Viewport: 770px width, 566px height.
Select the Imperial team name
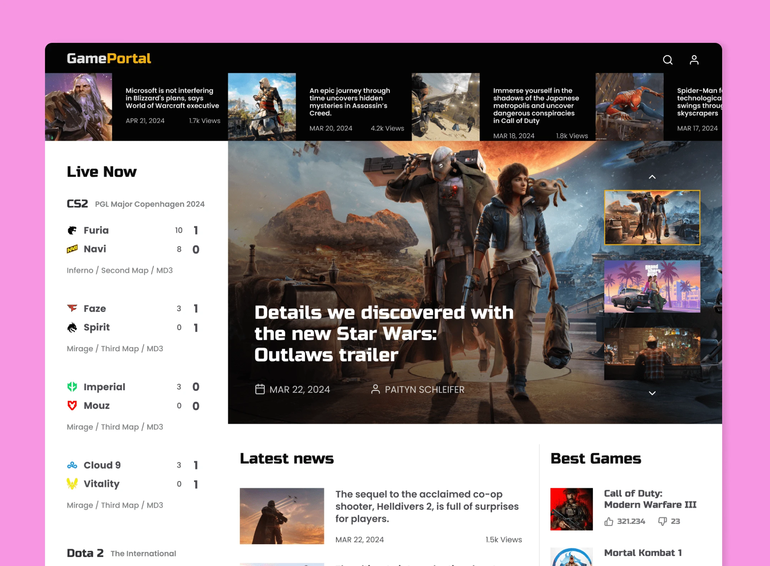click(104, 387)
